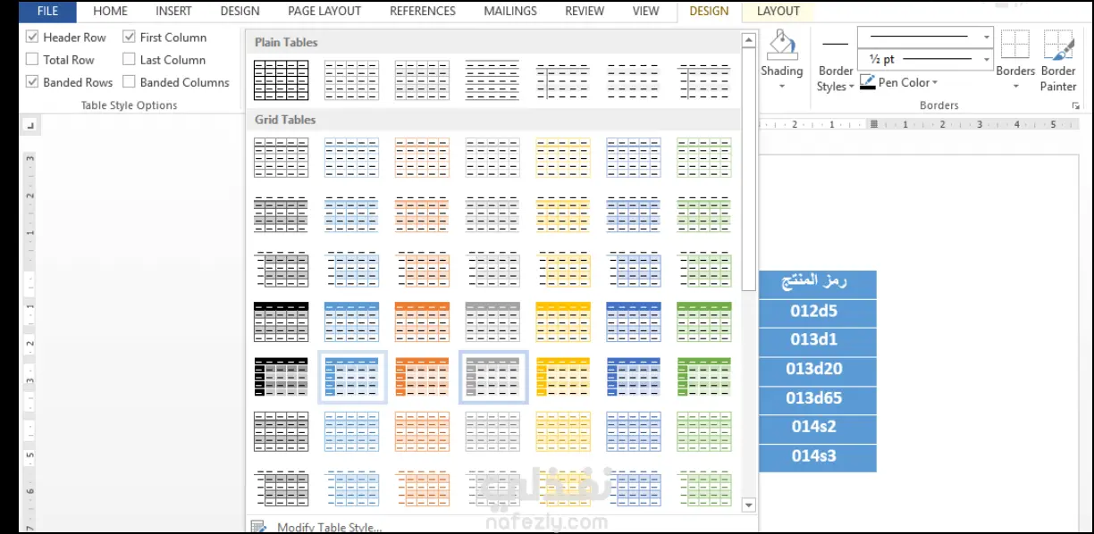Click the 014s3 table cell
Viewport: 1094px width, 534px height.
point(818,456)
